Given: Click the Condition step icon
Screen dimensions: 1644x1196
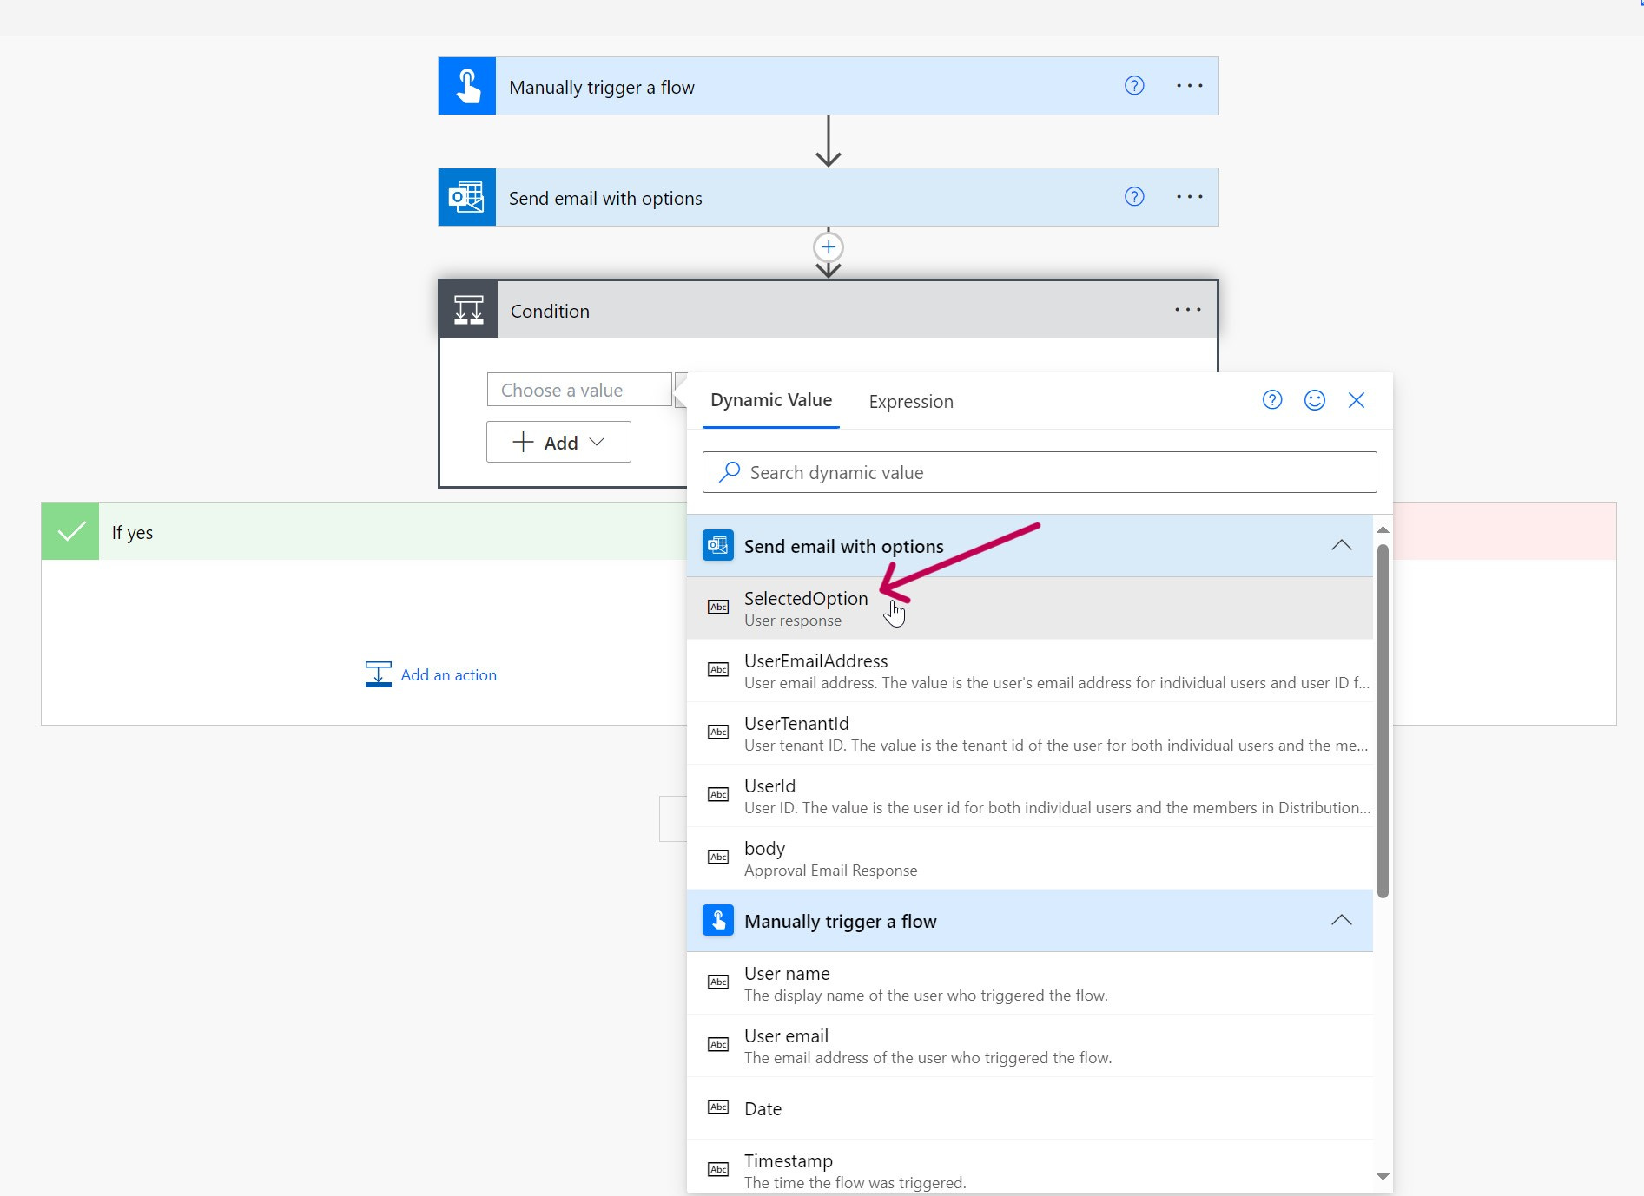Looking at the screenshot, I should tap(469, 310).
